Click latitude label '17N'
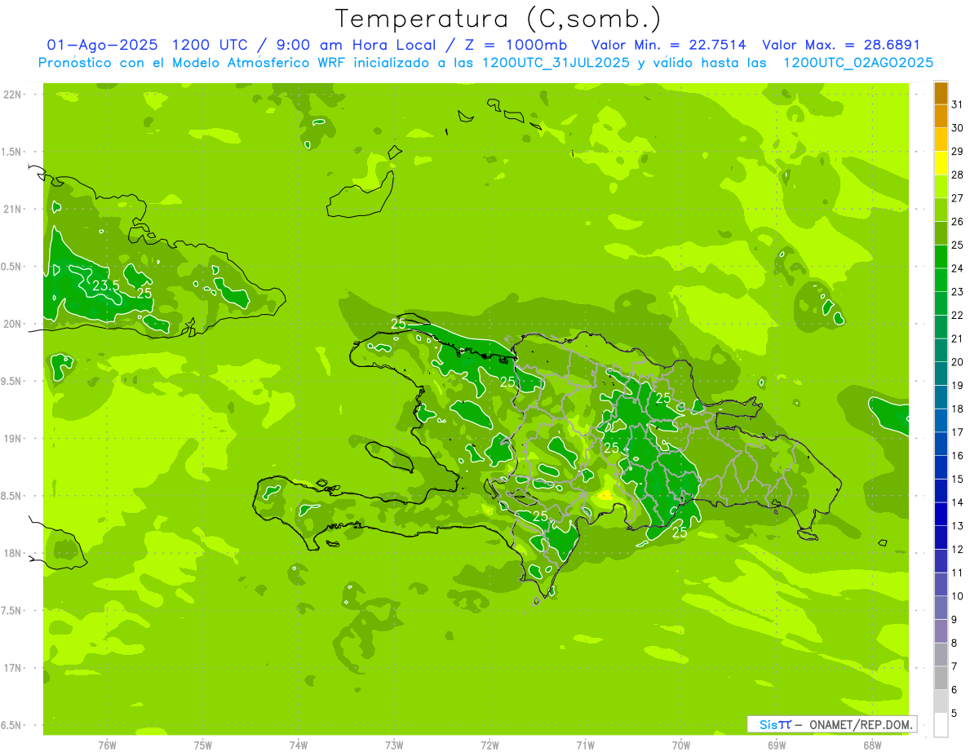Screen dimensions: 979x756 click(12, 668)
